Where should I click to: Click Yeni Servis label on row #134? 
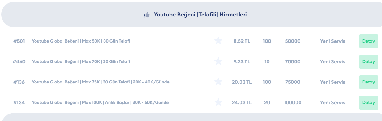(x=333, y=102)
